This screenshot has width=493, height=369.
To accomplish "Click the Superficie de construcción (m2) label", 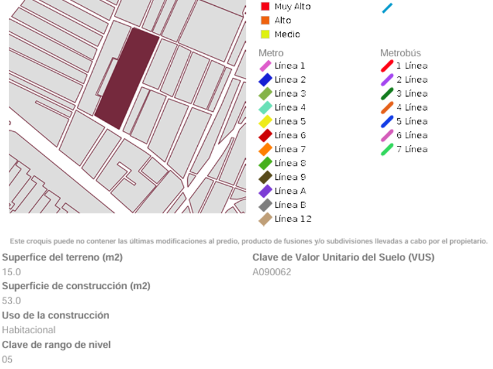I will (76, 286).
